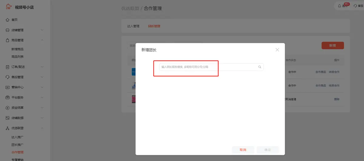
Task: Close the 新增团长 dialog with the X
Action: pos(277,50)
